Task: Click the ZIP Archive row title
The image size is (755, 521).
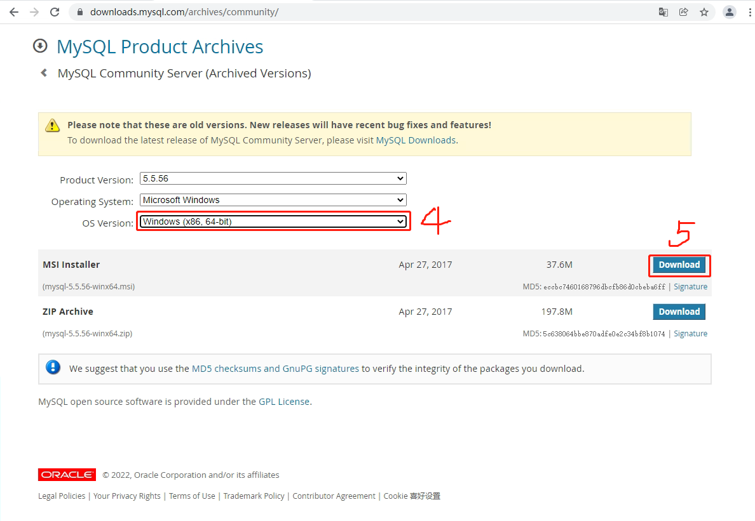Action: (x=68, y=312)
